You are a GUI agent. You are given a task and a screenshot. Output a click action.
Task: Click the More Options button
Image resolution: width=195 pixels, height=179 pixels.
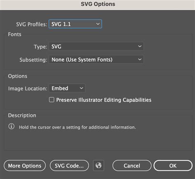[25, 165]
